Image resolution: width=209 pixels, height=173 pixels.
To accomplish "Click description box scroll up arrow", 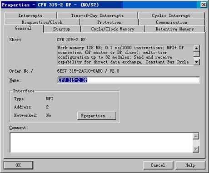I will [x=197, y=48].
